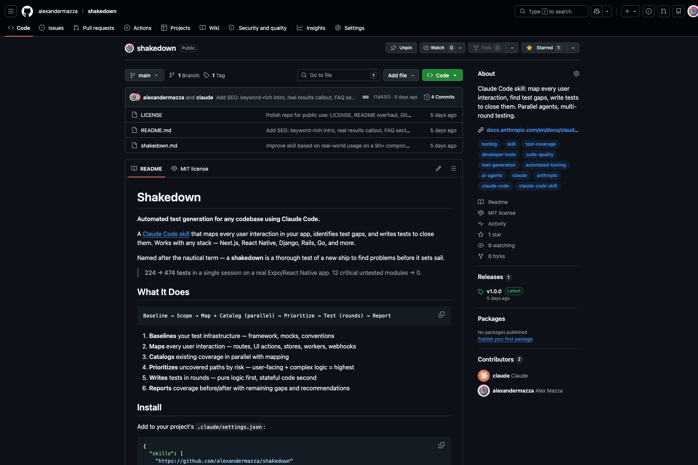The height and width of the screenshot is (465, 698).
Task: Open the 4 Commits history link
Action: (439, 97)
